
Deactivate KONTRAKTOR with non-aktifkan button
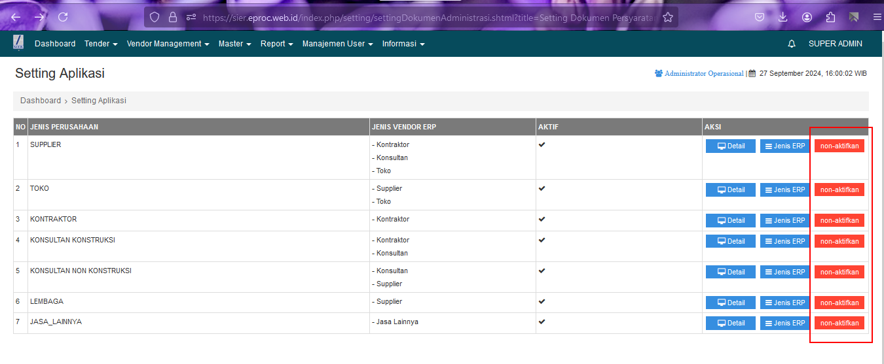coord(839,220)
